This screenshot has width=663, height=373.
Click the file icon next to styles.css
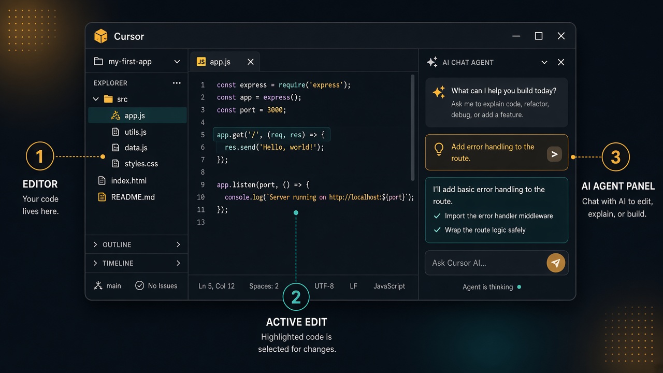116,164
